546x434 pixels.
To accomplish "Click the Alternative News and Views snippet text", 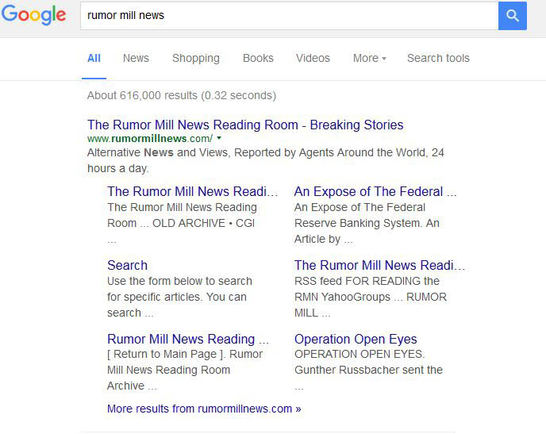I will tap(265, 160).
